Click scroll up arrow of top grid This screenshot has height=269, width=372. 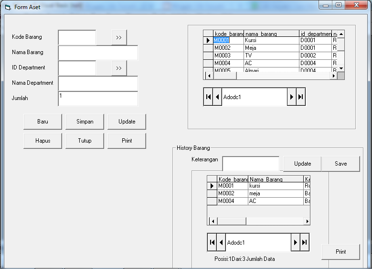pos(341,34)
